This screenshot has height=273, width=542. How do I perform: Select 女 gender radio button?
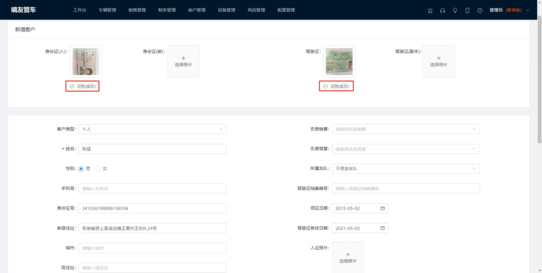coord(98,169)
